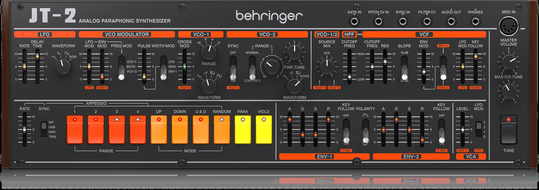539x190 pixels.
Task: Click the LFO waveform selector knob
Action: point(63,67)
